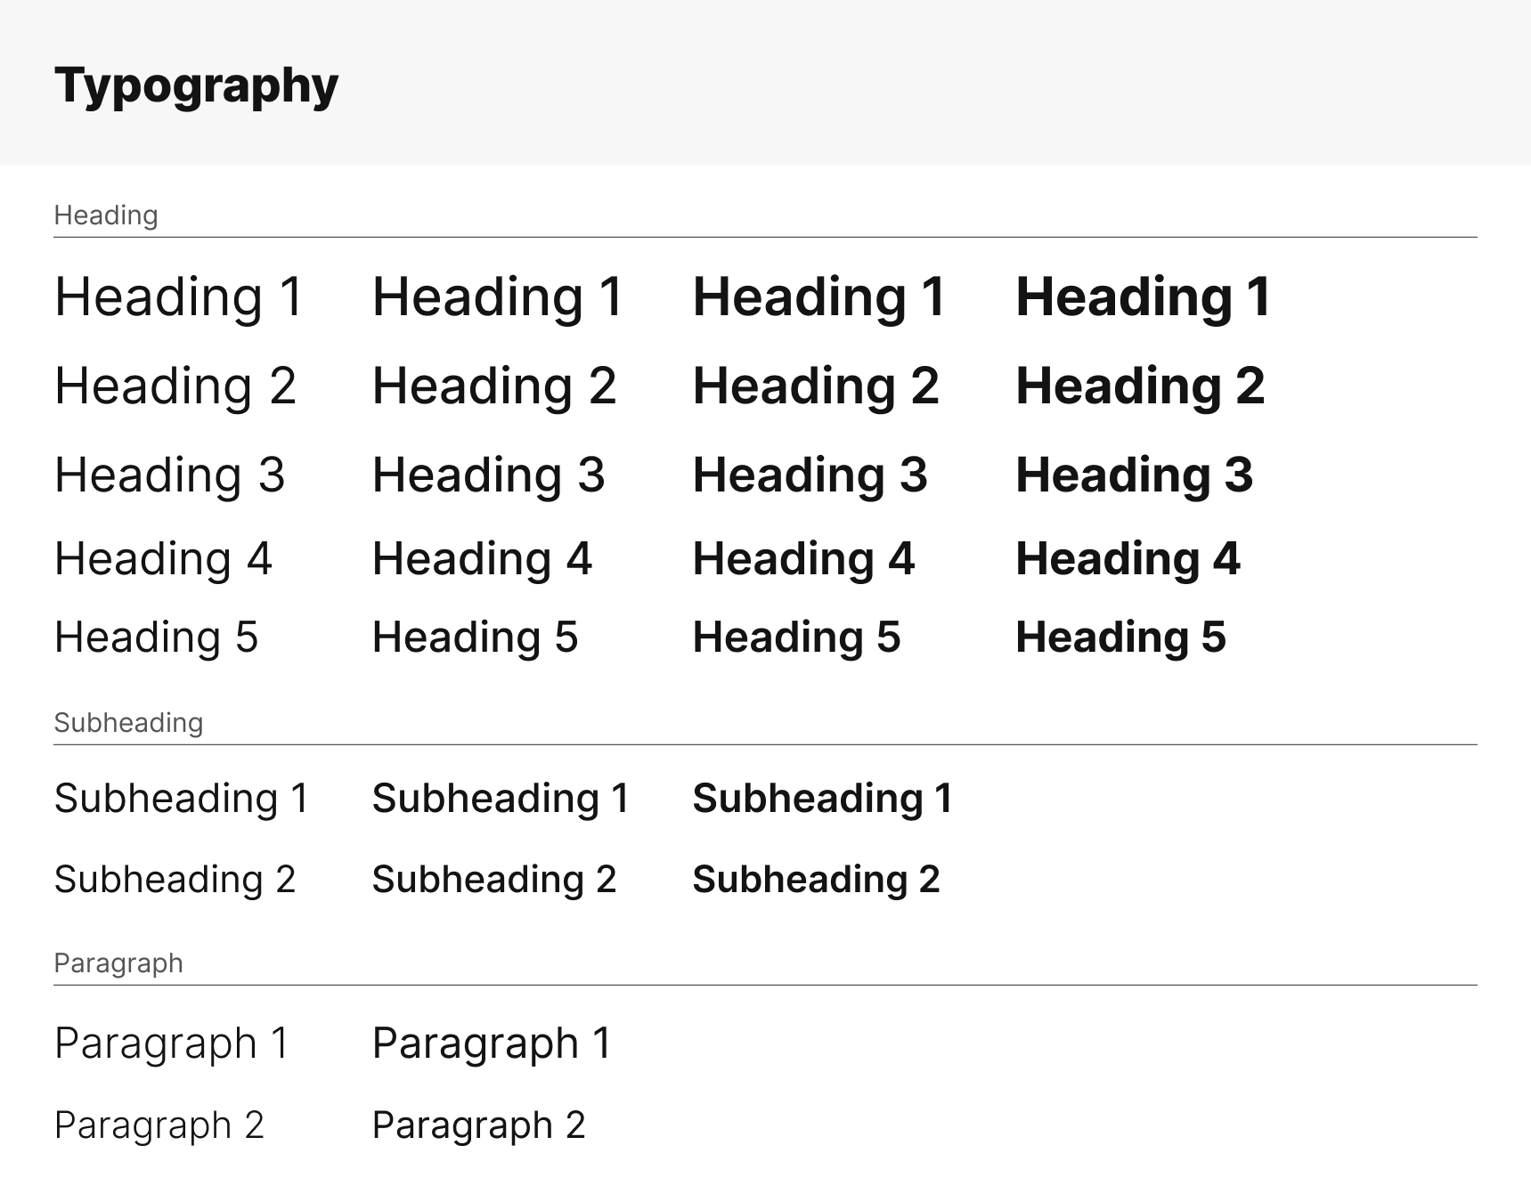Select the boldest Heading 4 sample
Image resolution: width=1531 pixels, height=1202 pixels.
[x=1128, y=559]
